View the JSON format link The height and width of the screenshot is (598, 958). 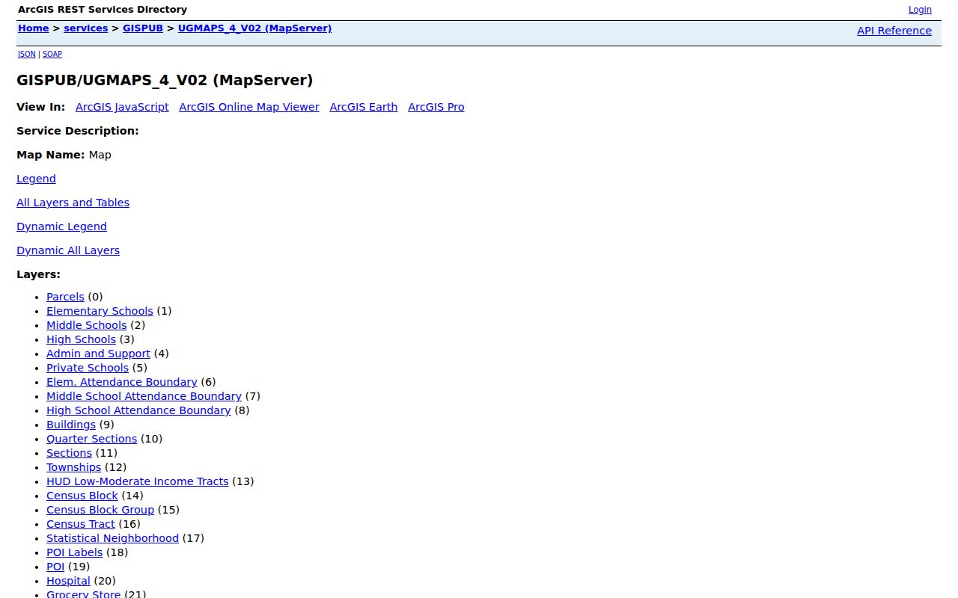(x=27, y=54)
